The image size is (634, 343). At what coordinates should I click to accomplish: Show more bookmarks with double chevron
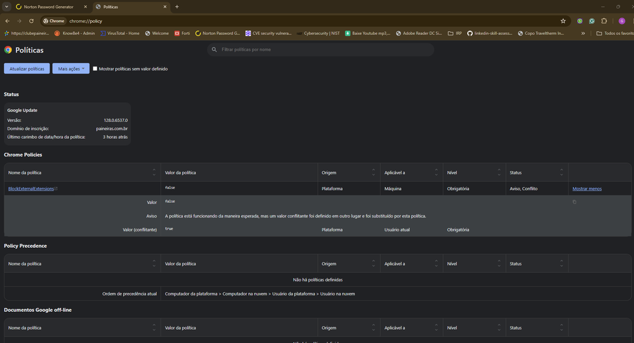click(583, 34)
